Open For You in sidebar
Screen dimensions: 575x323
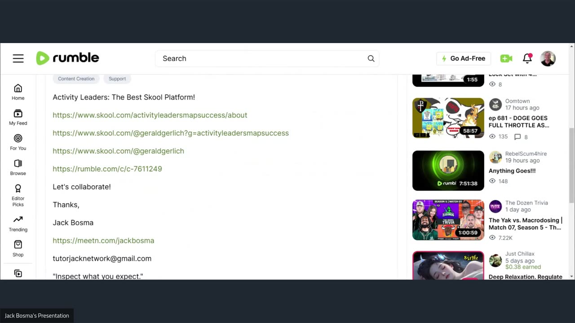tap(18, 142)
